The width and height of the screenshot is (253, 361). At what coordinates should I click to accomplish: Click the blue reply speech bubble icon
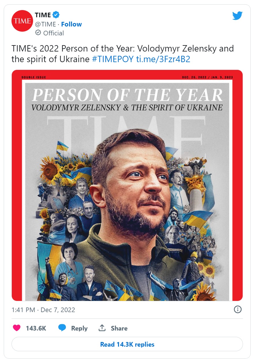click(x=62, y=328)
